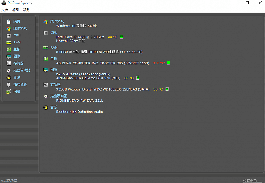The width and height of the screenshot is (265, 183).
Task: Click the 8.00GB DDR3 memory description text
Action: point(99,52)
